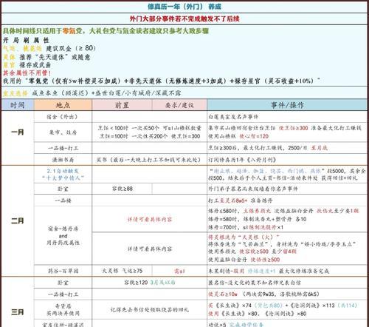Select the cell "天灵根 气运≥75"
The height and width of the screenshot is (327, 369).
pyautogui.click(x=123, y=271)
